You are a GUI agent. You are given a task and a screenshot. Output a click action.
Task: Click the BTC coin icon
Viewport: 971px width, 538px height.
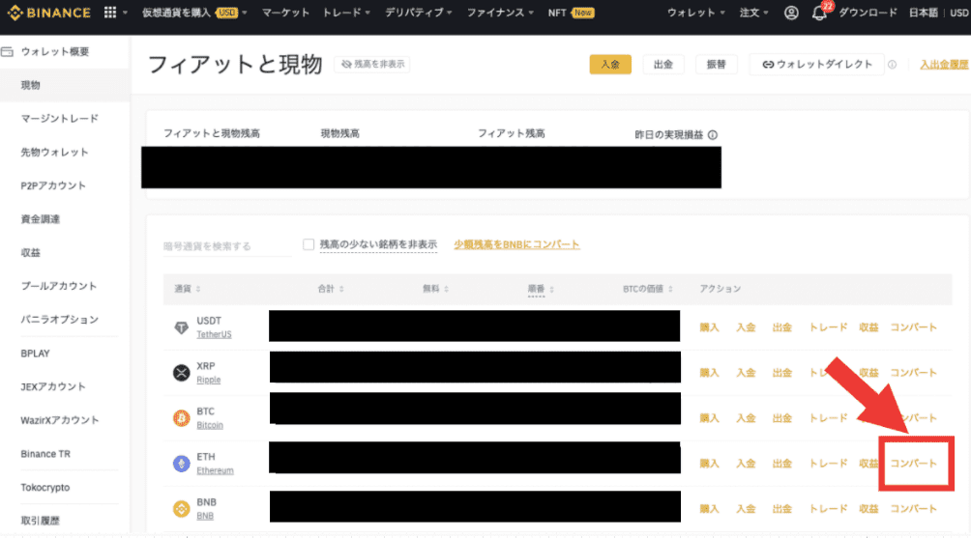click(x=181, y=418)
